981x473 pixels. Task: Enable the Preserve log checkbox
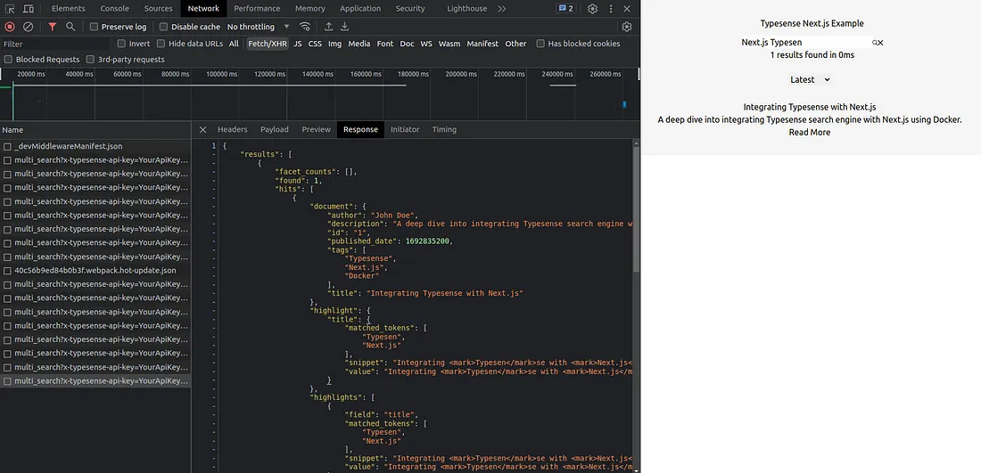click(x=95, y=27)
